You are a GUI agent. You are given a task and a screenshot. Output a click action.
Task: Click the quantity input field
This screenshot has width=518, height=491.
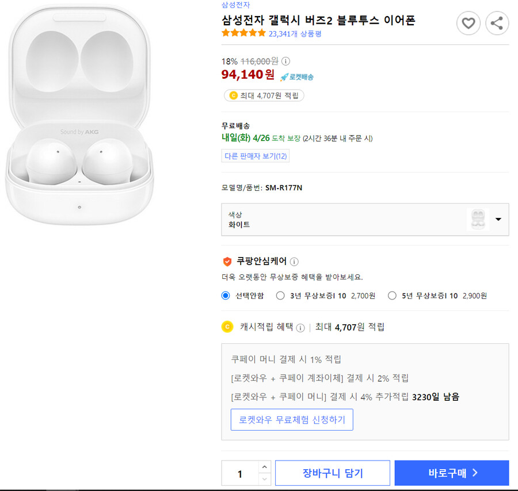click(x=241, y=473)
